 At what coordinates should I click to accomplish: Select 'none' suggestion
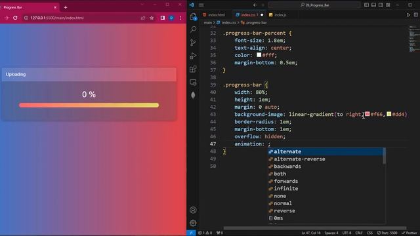[x=325, y=196]
